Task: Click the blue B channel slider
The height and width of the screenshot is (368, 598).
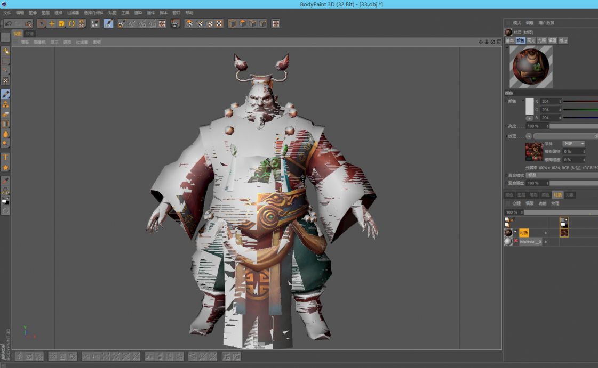Action: (x=580, y=118)
